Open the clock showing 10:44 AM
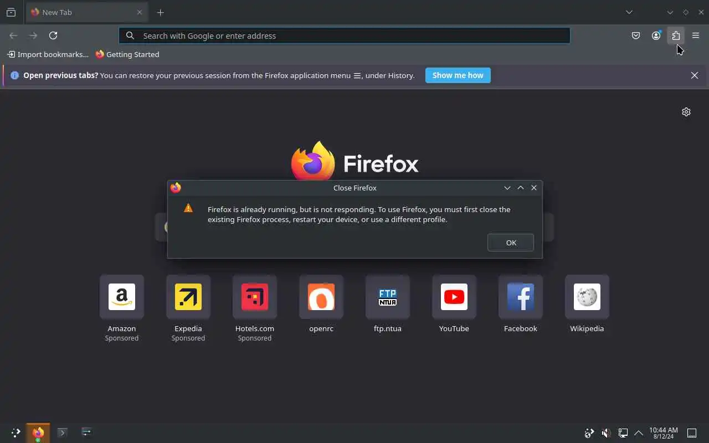 pyautogui.click(x=664, y=433)
